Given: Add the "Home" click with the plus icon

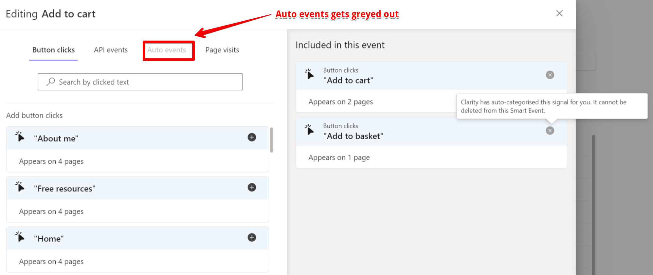Looking at the screenshot, I should 252,238.
